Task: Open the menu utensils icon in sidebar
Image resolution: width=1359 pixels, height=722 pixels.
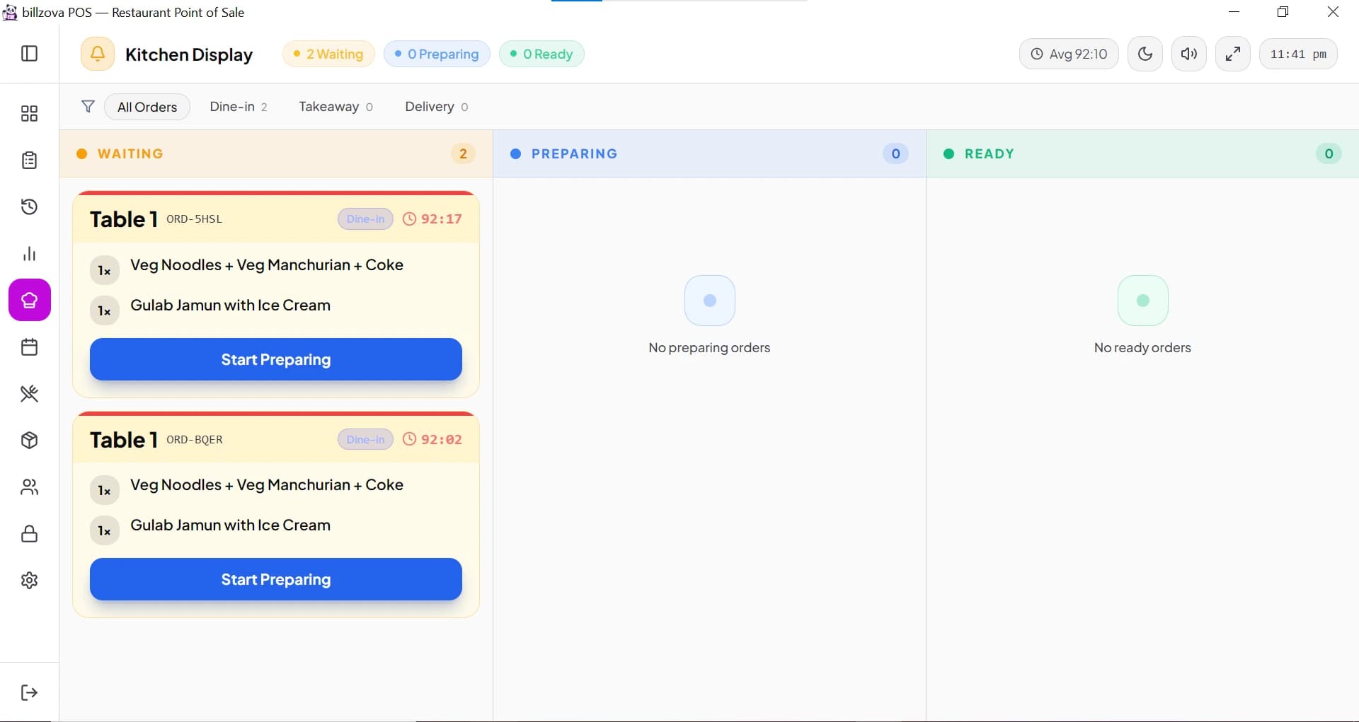Action: click(x=30, y=394)
